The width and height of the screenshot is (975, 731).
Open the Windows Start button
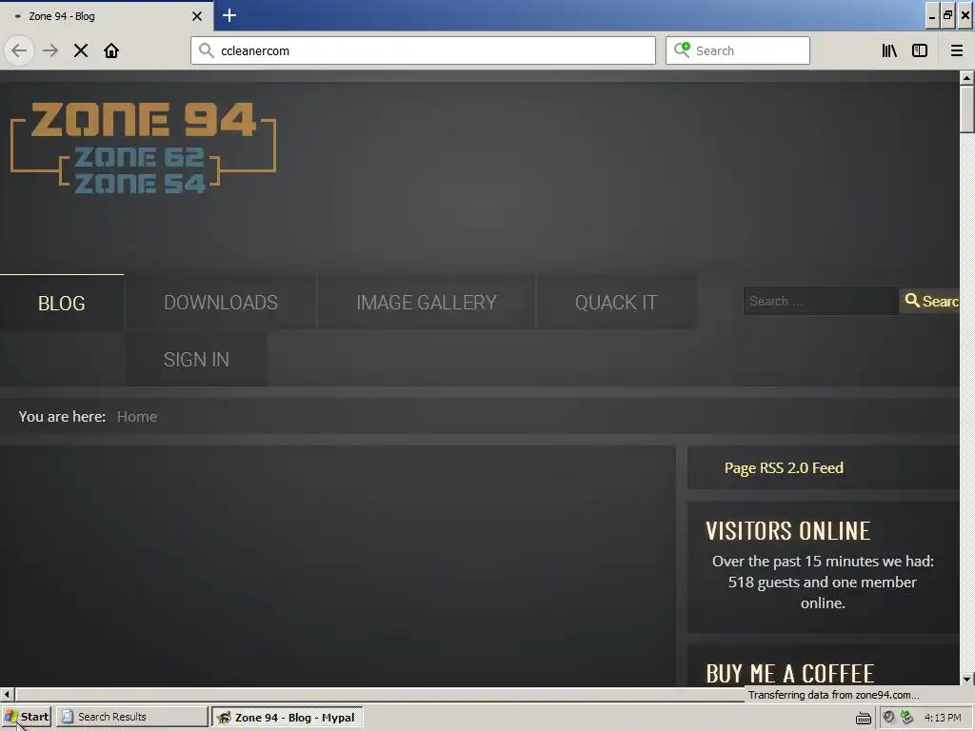tap(26, 717)
